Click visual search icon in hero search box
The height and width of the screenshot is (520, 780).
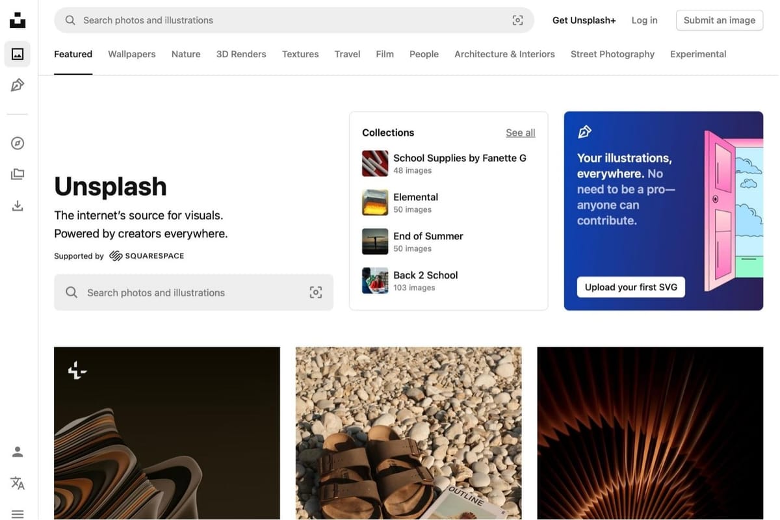click(x=315, y=292)
